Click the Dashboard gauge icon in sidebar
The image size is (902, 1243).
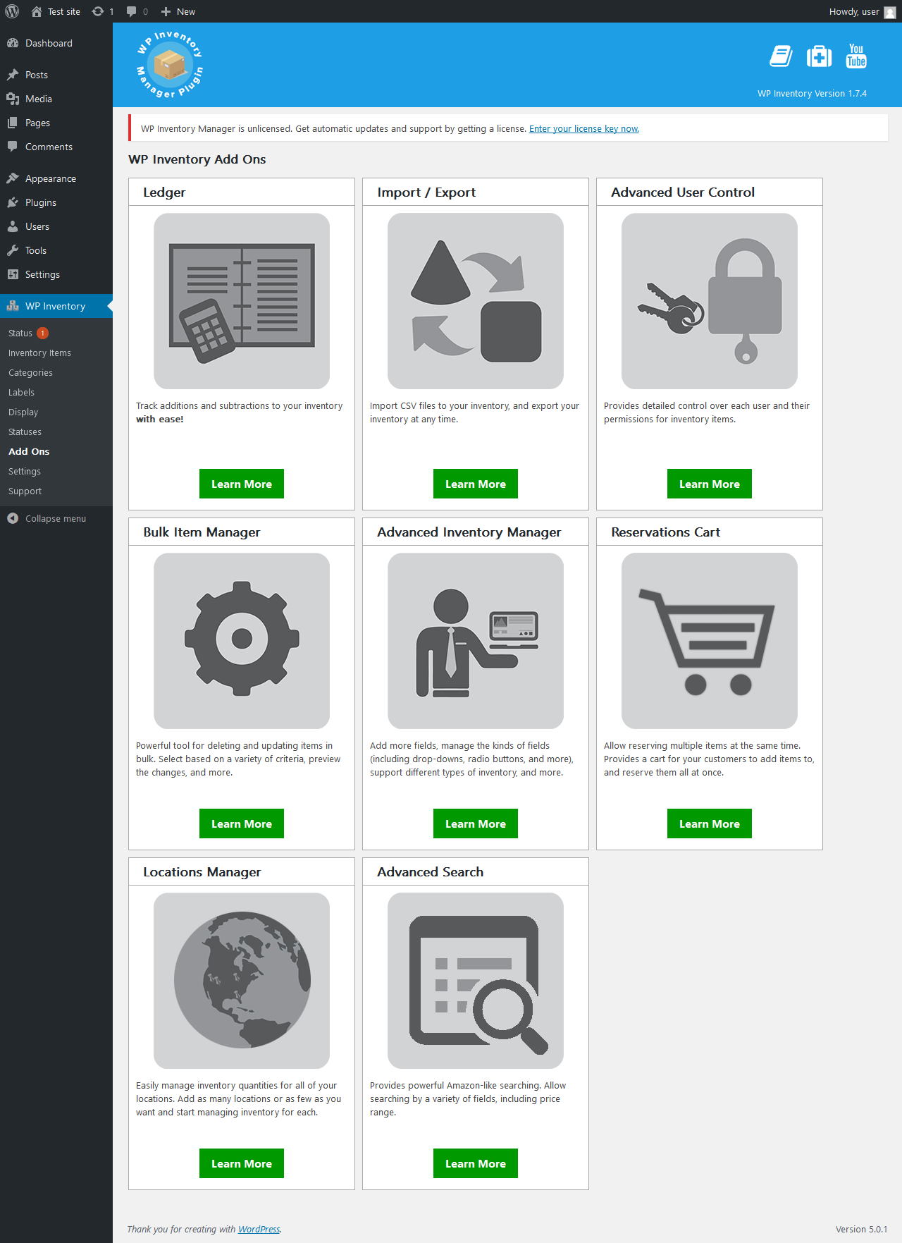(13, 43)
